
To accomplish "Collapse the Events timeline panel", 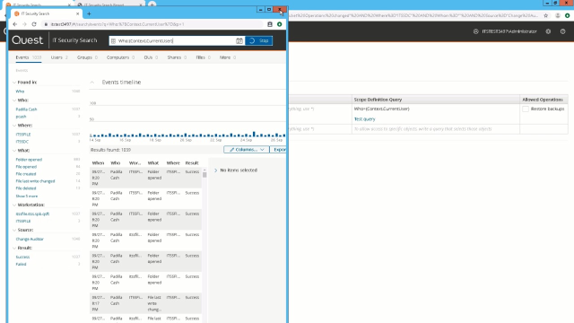I will (x=92, y=83).
